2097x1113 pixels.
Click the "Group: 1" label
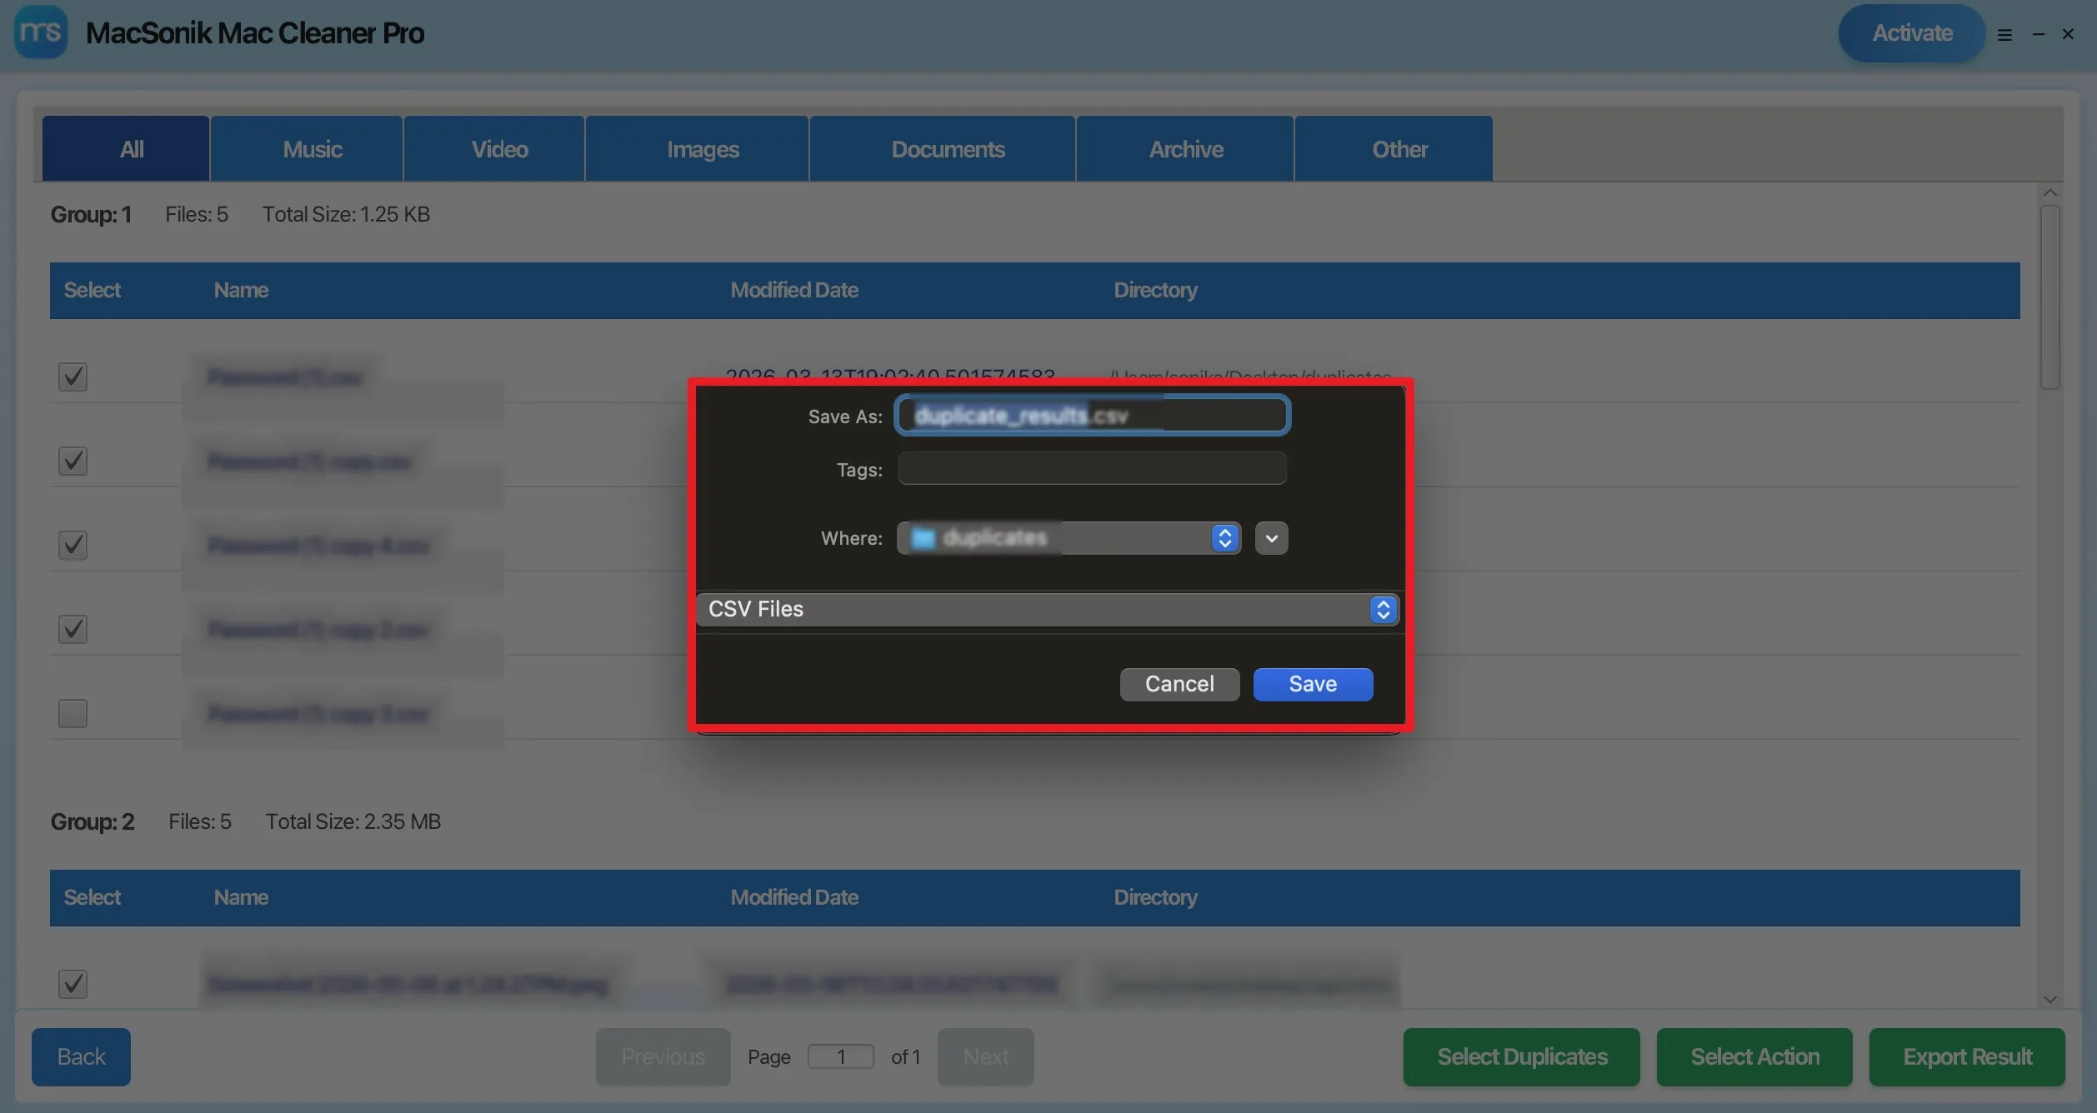pos(91,214)
